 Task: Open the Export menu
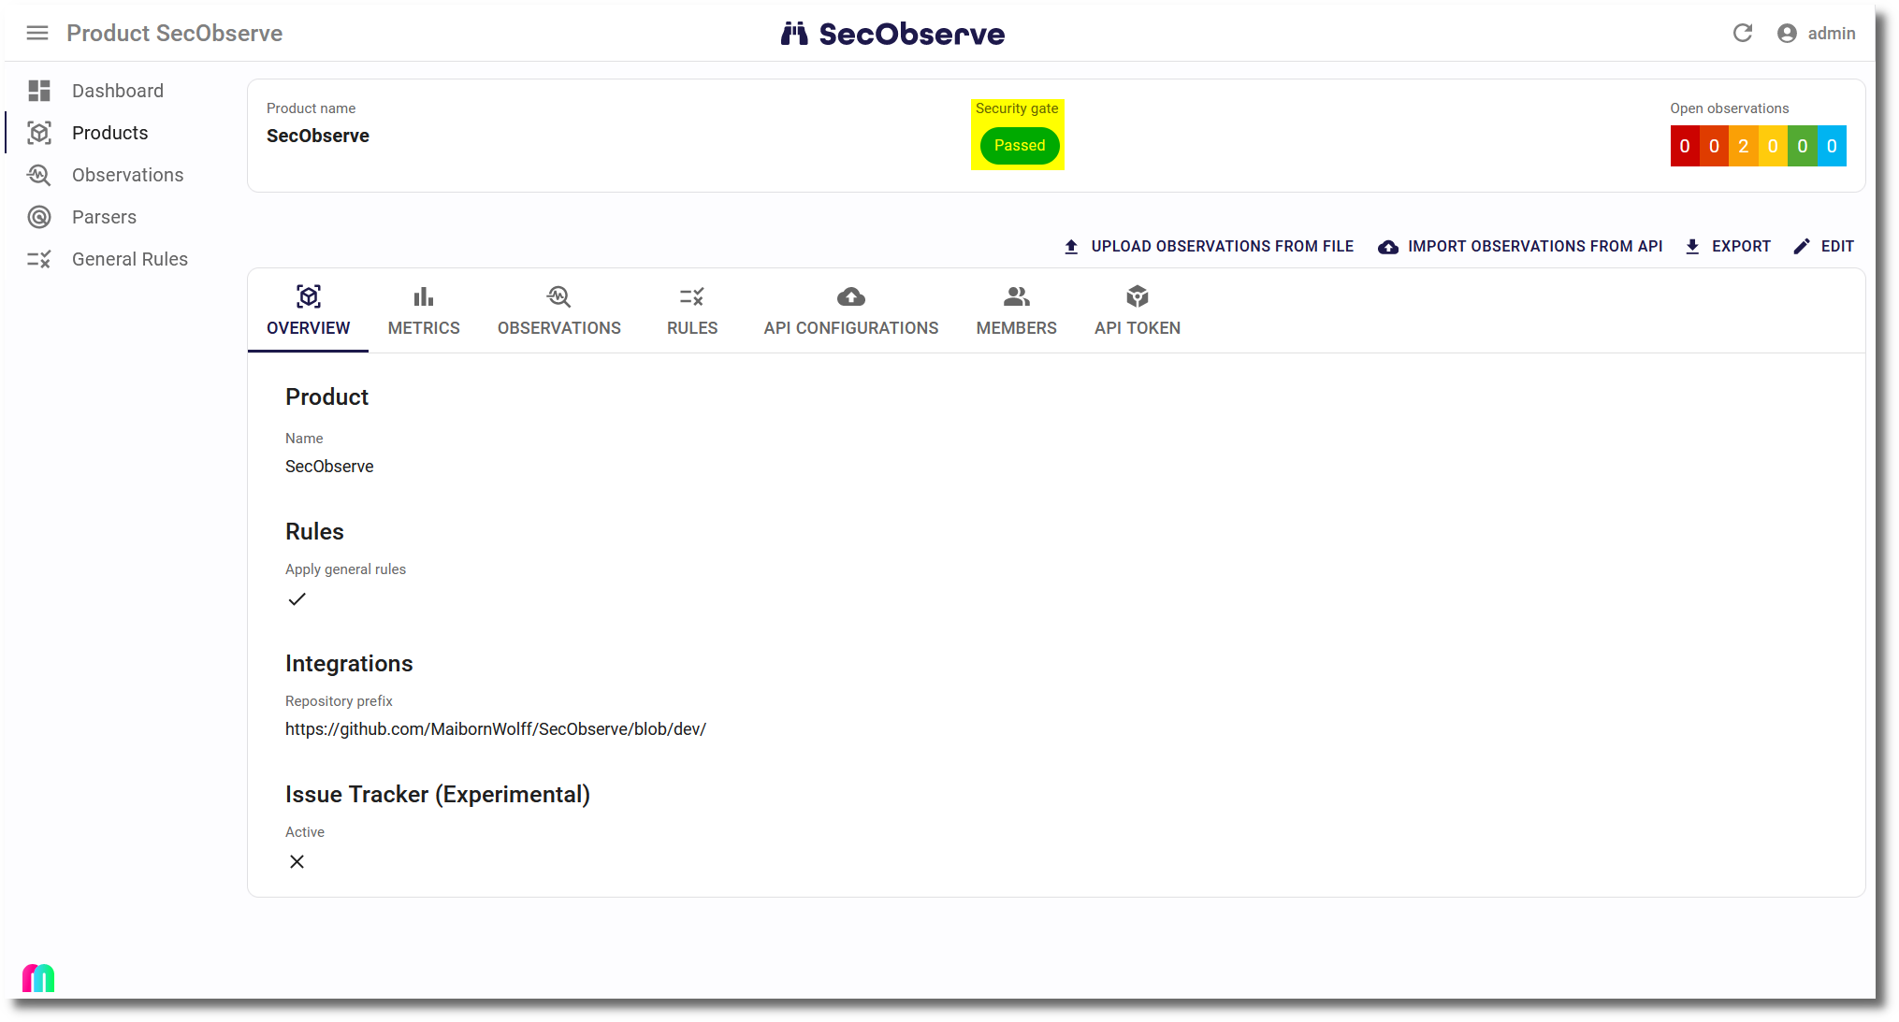pos(1728,247)
